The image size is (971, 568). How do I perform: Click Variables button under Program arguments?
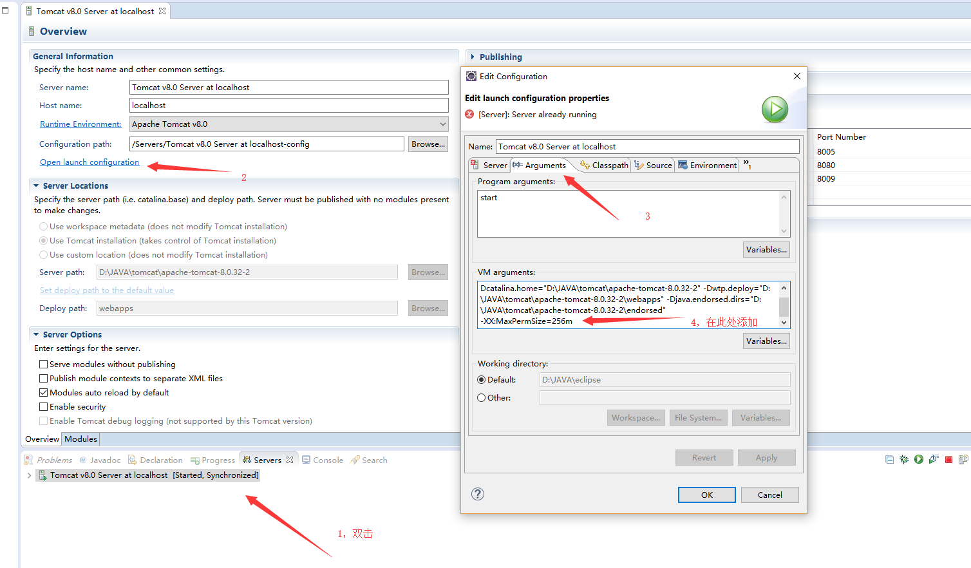coord(766,249)
